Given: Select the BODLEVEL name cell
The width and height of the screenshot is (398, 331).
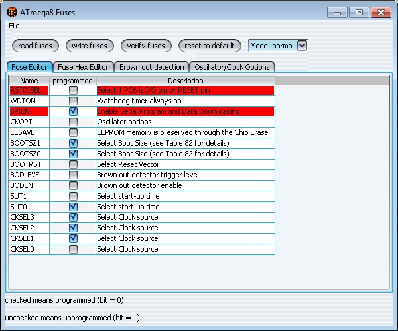Looking at the screenshot, I should (29, 175).
